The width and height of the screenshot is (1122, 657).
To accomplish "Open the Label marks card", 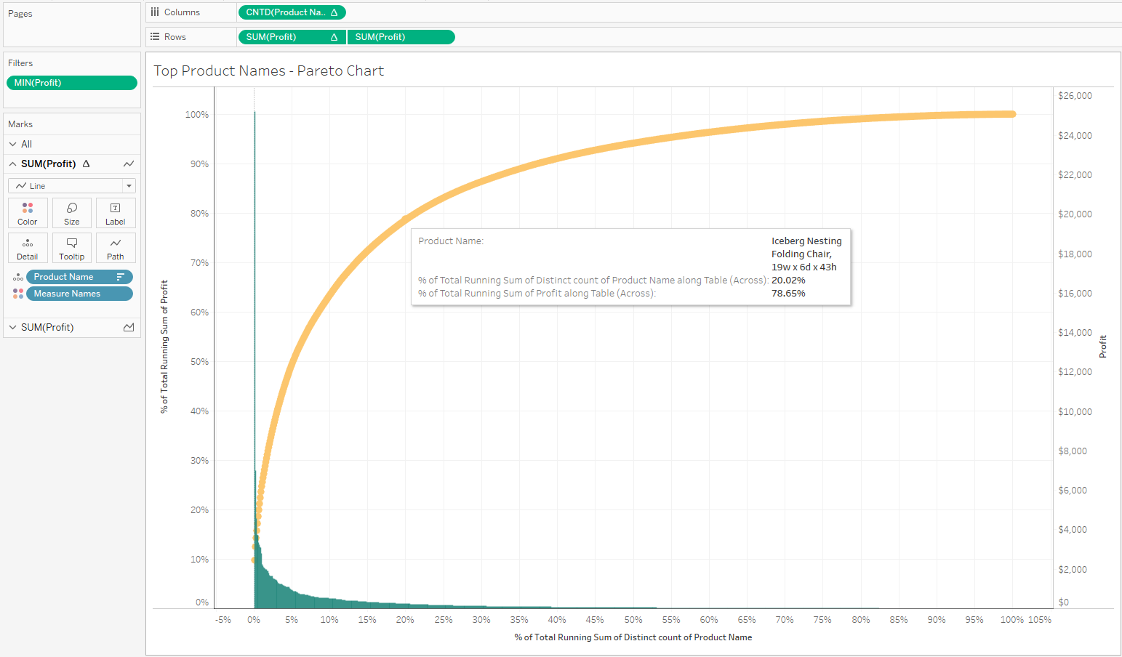I will coord(116,213).
